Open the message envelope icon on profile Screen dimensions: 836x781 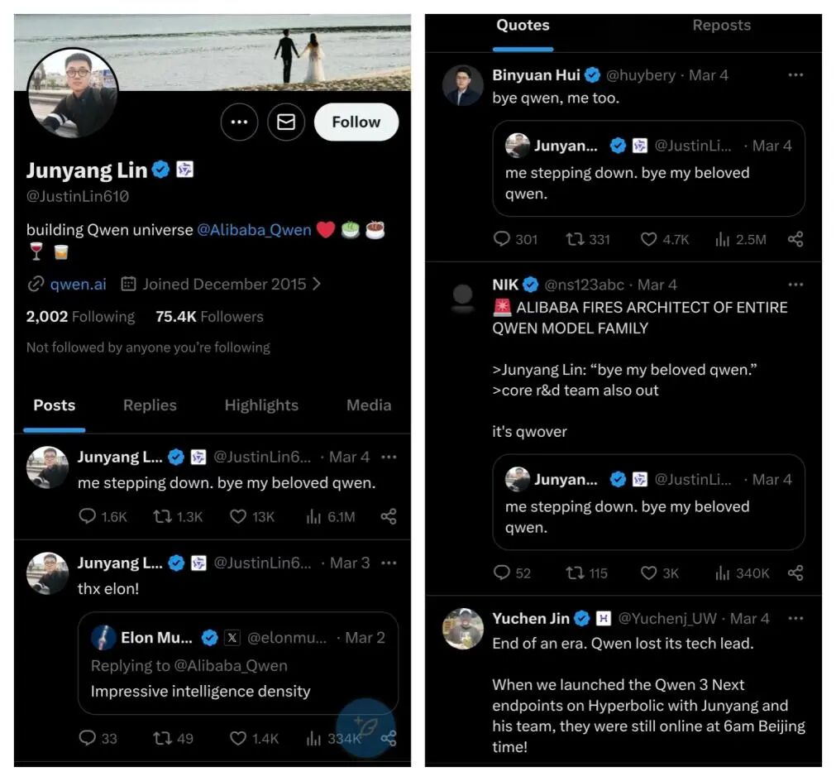point(286,122)
